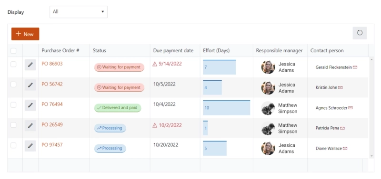Click Jessica Adams name in PO 56742 row
Image resolution: width=381 pixels, height=179 pixels.
pos(287,88)
